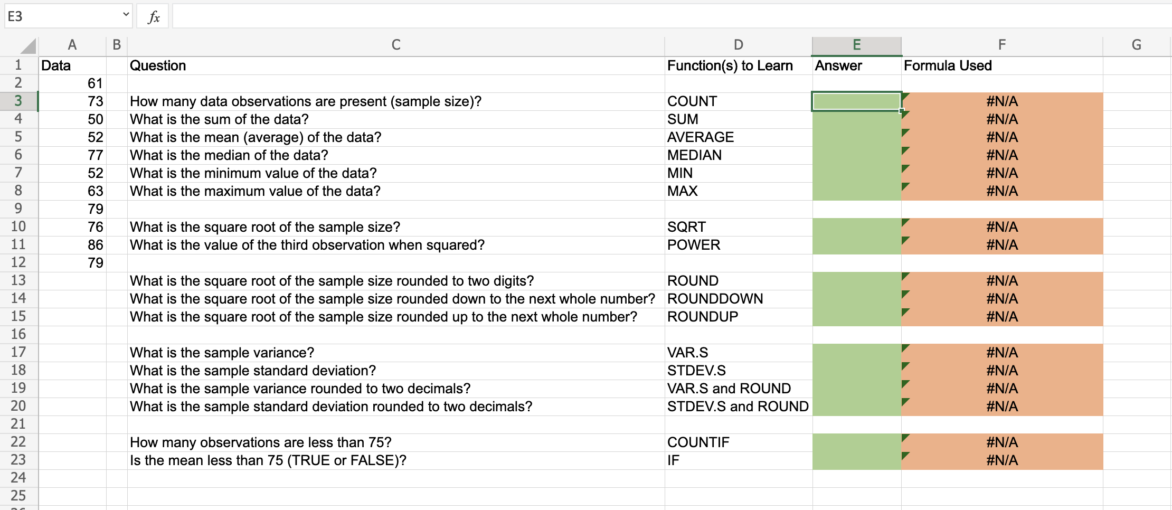This screenshot has height=510, width=1172.
Task: Click the Name Box showing E3
Action: [68, 16]
